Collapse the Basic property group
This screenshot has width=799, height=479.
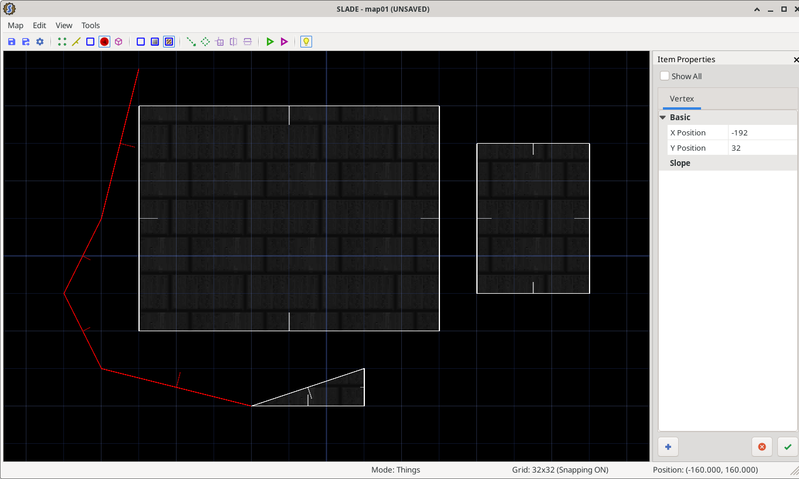tap(663, 117)
